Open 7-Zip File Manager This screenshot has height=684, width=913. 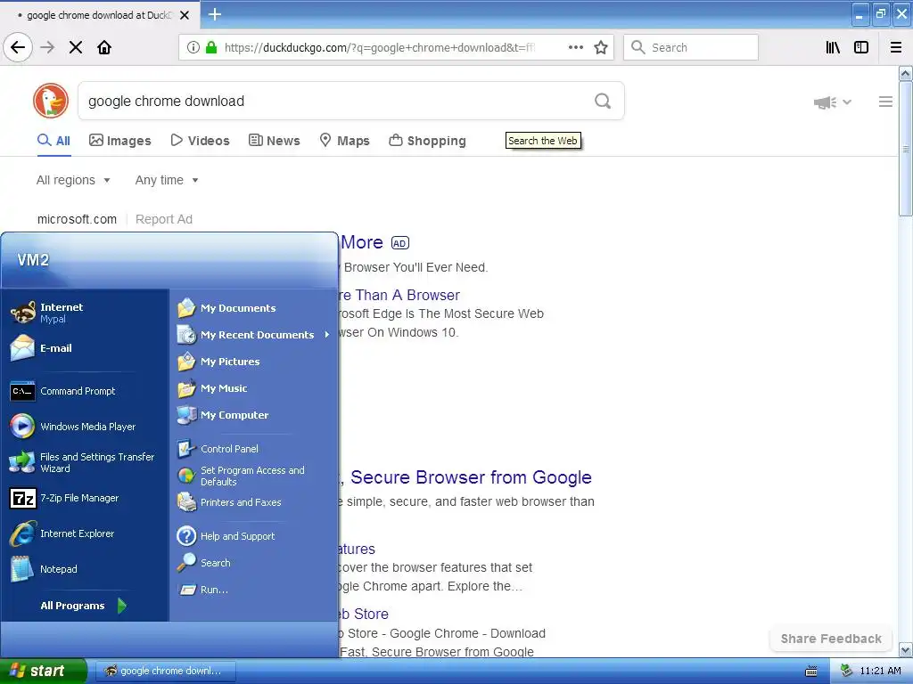coord(85,498)
